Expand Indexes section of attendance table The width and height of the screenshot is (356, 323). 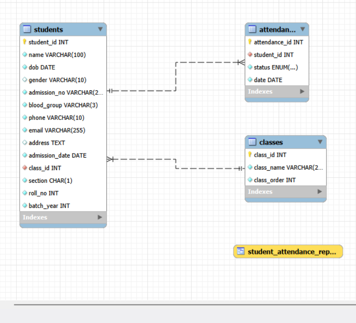(302, 92)
